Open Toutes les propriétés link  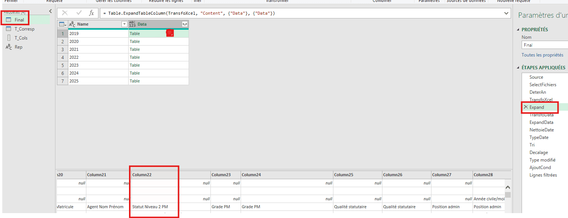pyautogui.click(x=542, y=55)
